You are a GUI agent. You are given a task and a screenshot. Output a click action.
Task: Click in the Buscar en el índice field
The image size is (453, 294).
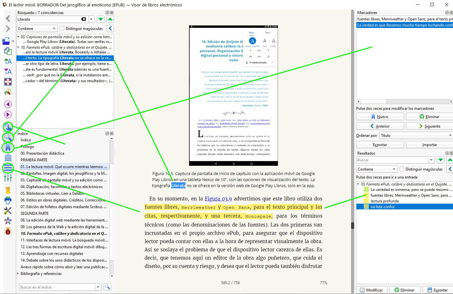57,287
